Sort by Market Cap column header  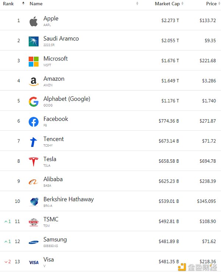(x=167, y=4)
